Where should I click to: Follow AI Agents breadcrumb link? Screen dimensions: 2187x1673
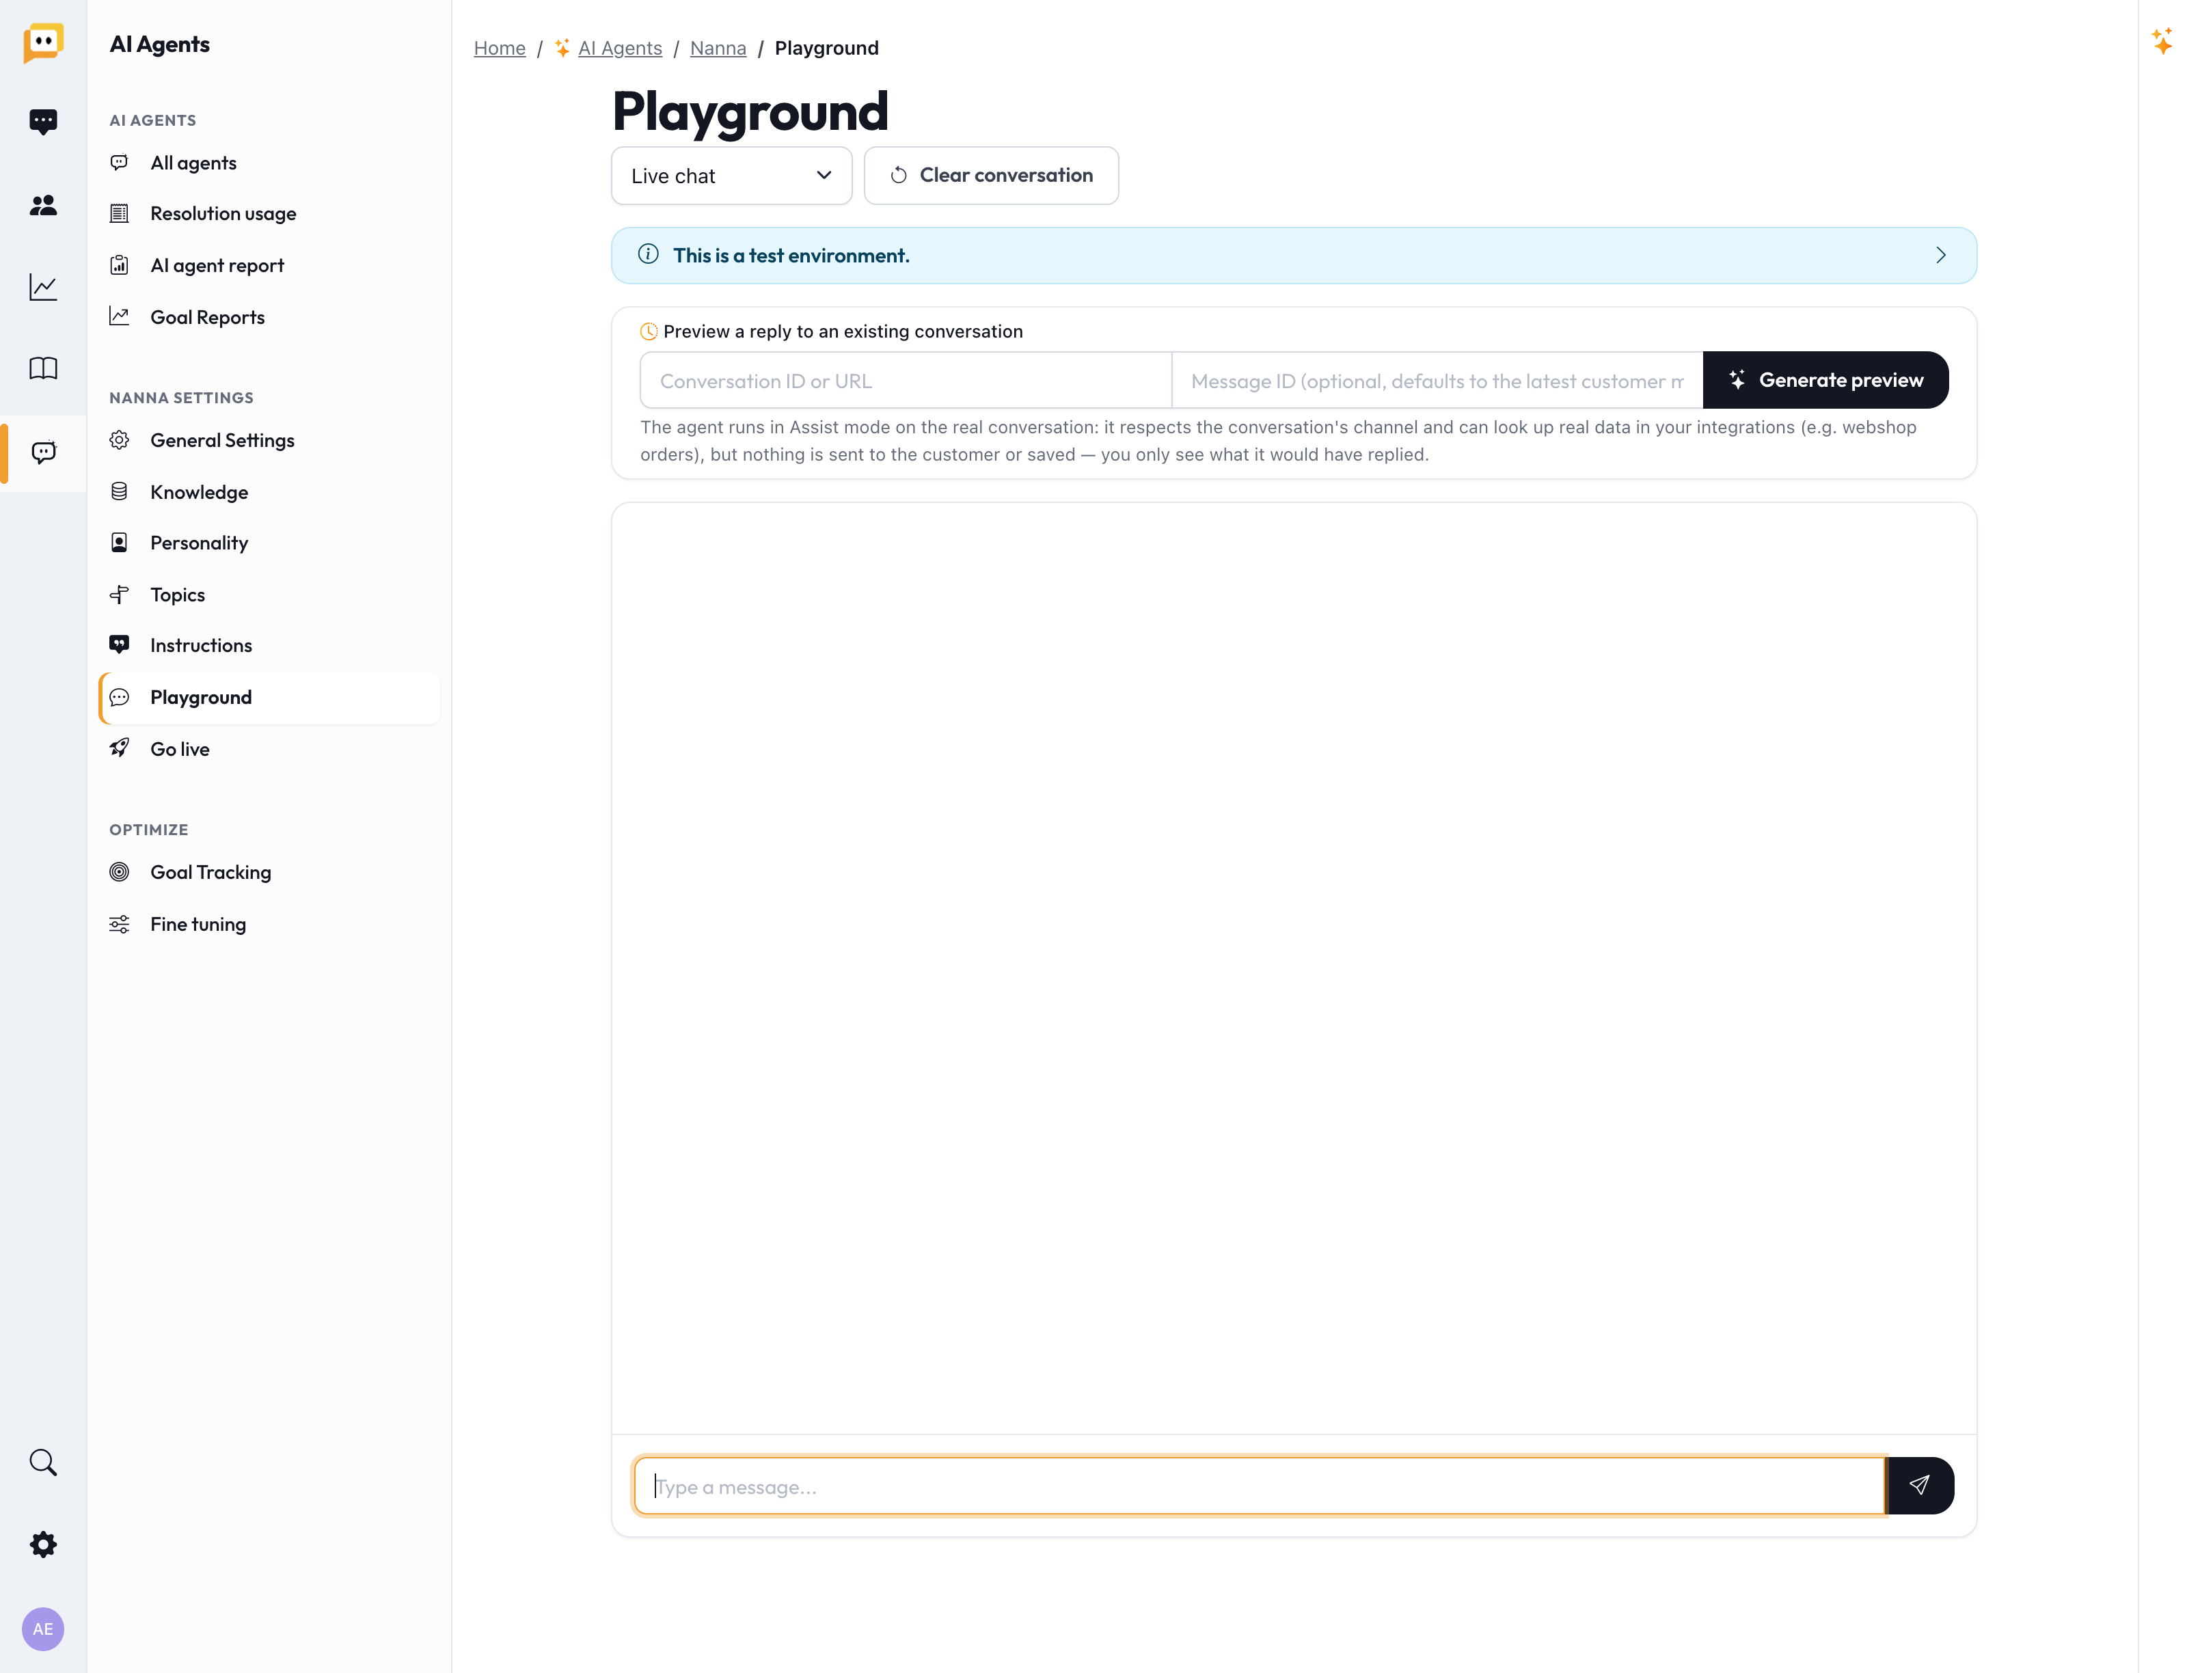tap(619, 48)
